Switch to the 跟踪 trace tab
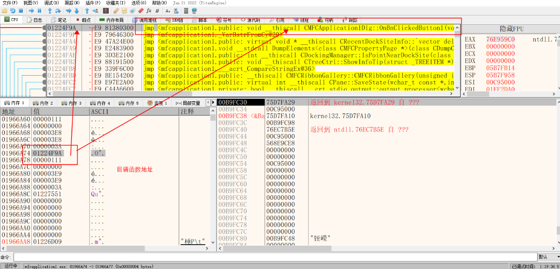 tap(350, 20)
